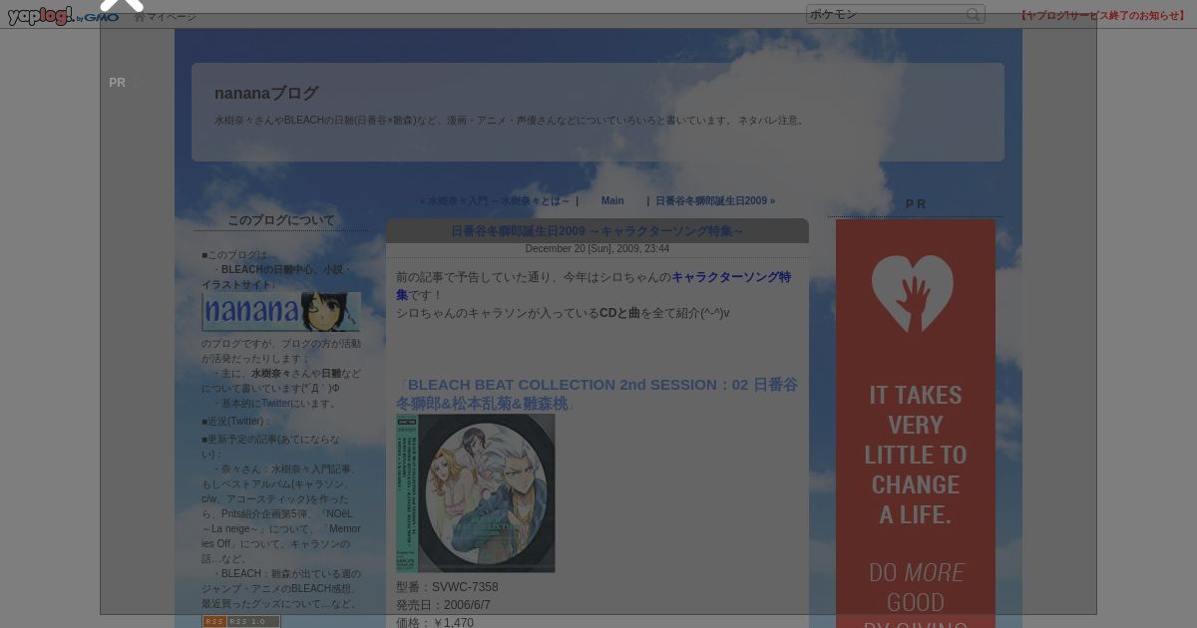Click the blog description text under title
Viewport: 1197px width, 628px height.
[511, 121]
